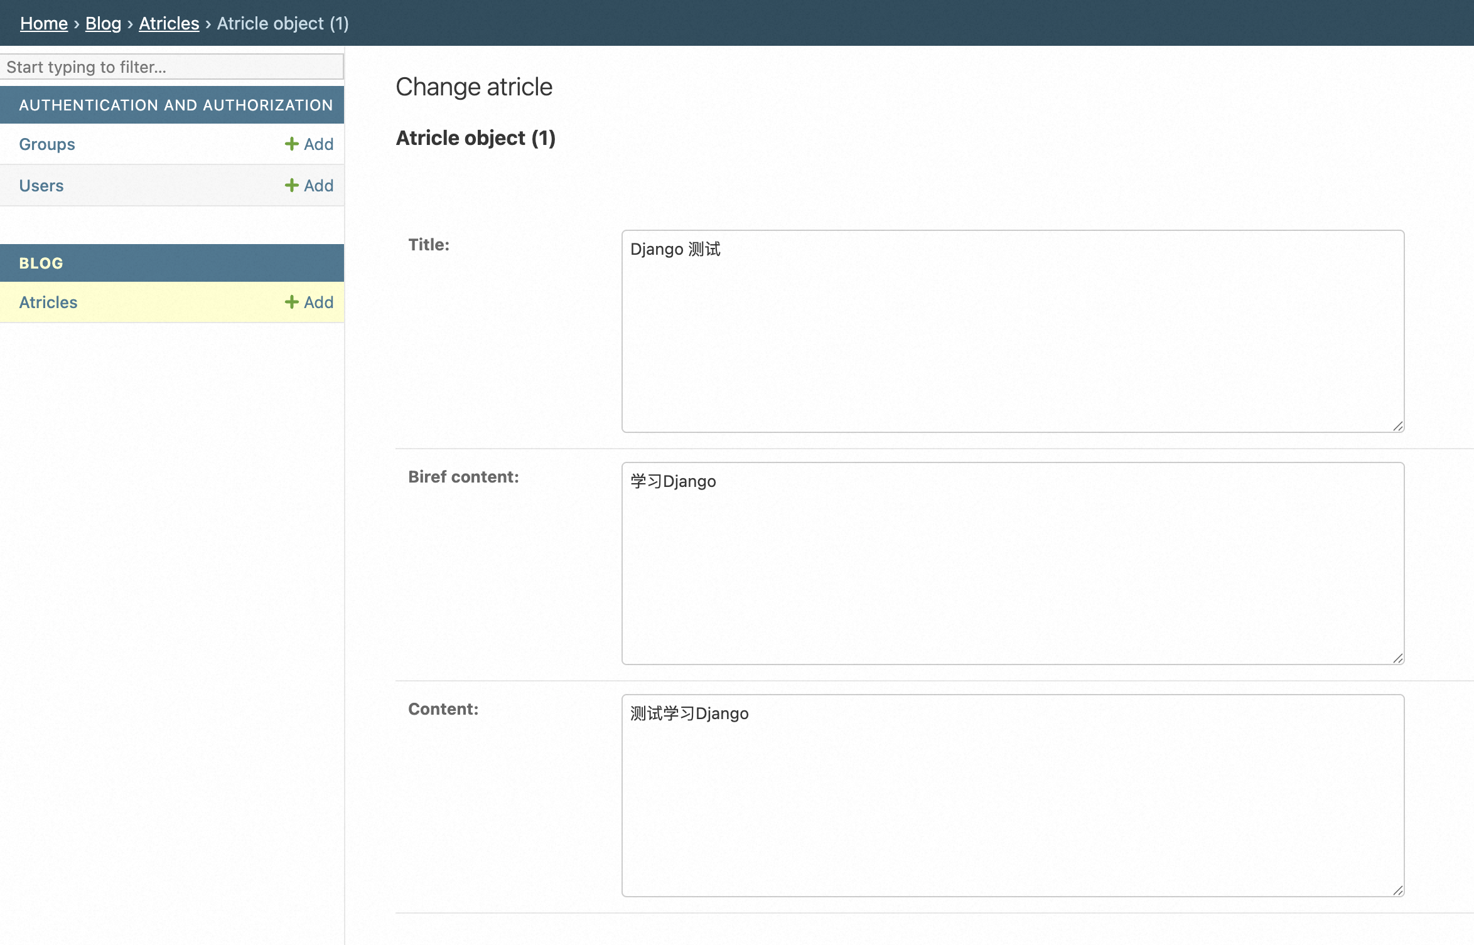Click the plus icon next to Users

291,186
